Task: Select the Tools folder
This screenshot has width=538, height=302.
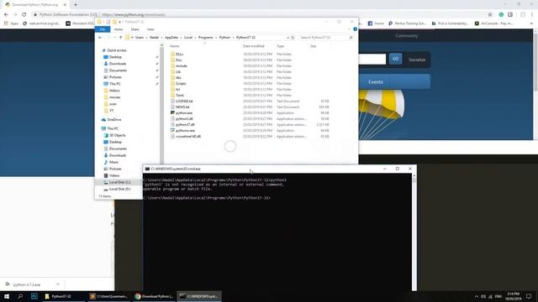Action: pyautogui.click(x=180, y=95)
